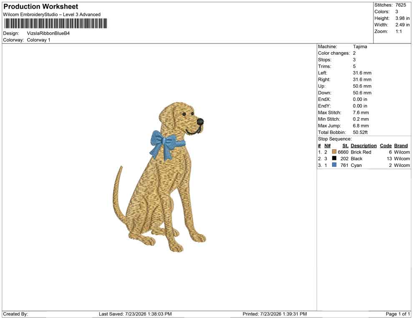Click the Min Stitch value '0.2 mm'
The height and width of the screenshot is (318, 413).
(x=361, y=119)
